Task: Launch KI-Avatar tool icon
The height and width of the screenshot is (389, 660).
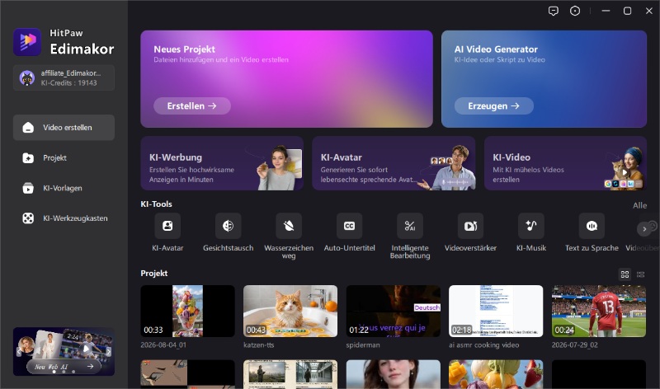Action: pyautogui.click(x=167, y=226)
